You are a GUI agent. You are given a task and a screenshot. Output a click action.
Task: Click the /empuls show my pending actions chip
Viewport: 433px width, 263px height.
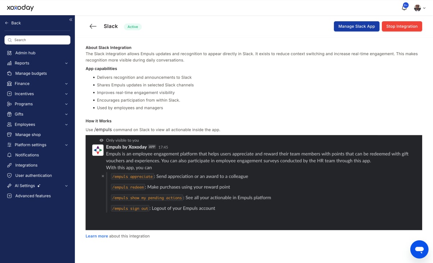[x=147, y=198]
